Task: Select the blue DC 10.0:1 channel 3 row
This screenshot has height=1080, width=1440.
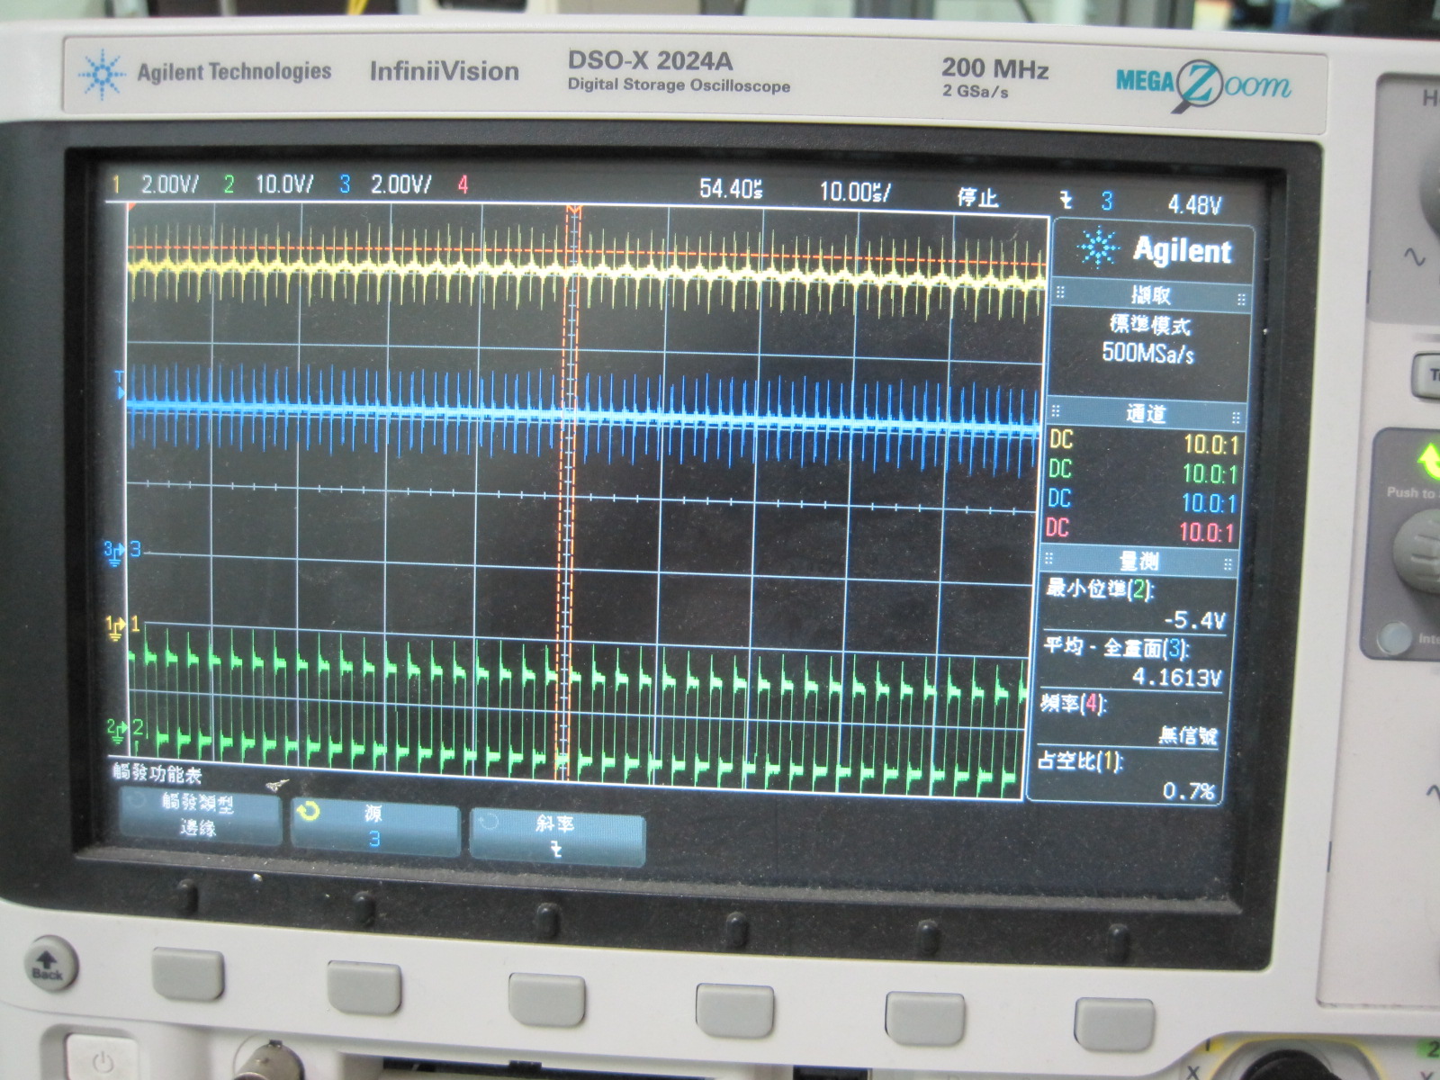Action: click(1142, 501)
